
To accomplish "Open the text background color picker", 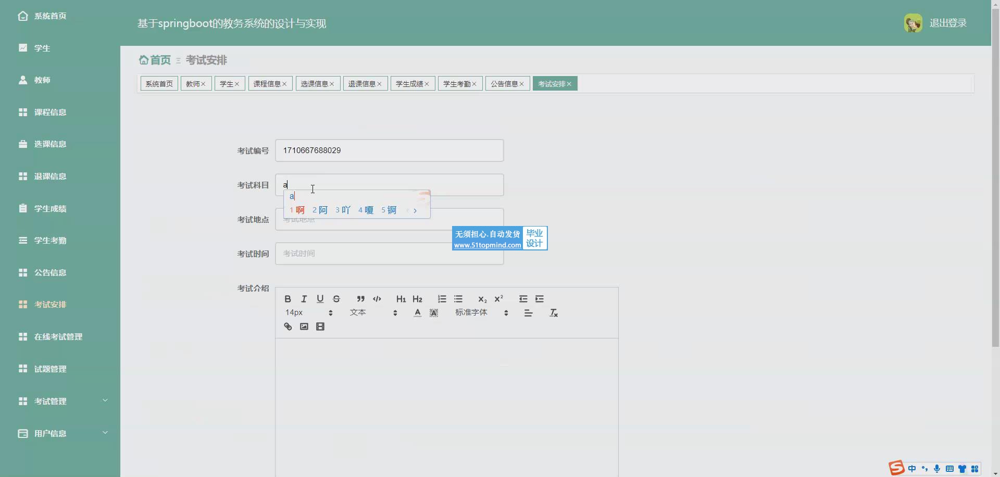I will click(x=434, y=313).
